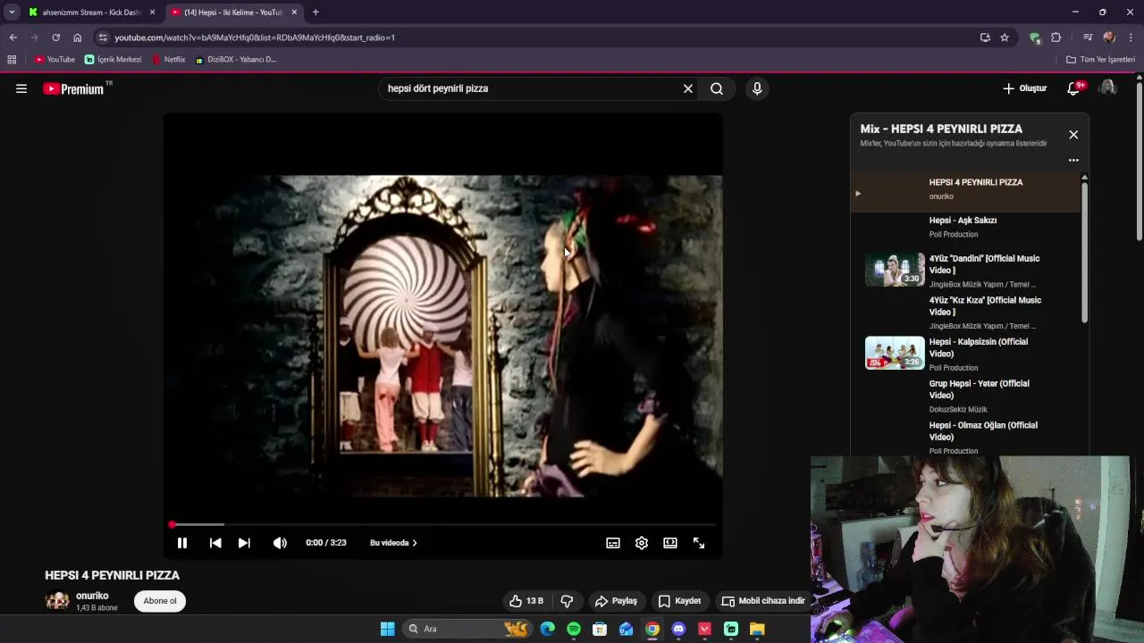
Task: Click the Oluştur create button
Action: point(1024,88)
